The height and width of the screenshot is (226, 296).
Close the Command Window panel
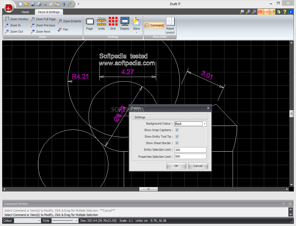pyautogui.click(x=290, y=203)
